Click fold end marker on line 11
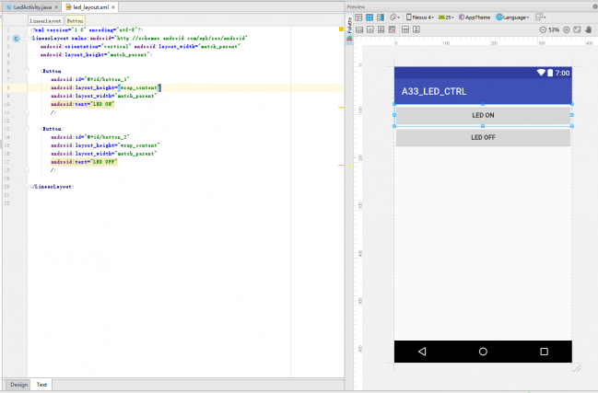Screen dimensions: 598x393 [27, 112]
